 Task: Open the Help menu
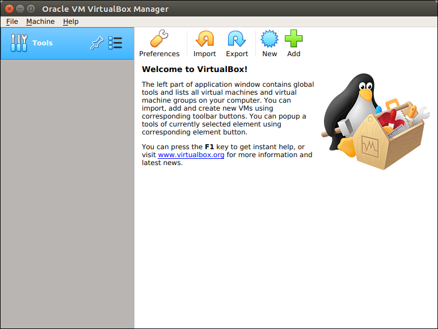(71, 22)
